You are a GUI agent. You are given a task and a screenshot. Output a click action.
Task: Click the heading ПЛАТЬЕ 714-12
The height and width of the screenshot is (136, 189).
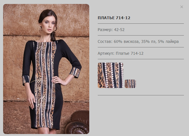pyautogui.click(x=114, y=18)
